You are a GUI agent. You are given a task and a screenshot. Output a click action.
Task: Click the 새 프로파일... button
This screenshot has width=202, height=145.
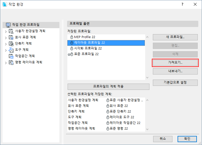click(x=175, y=37)
